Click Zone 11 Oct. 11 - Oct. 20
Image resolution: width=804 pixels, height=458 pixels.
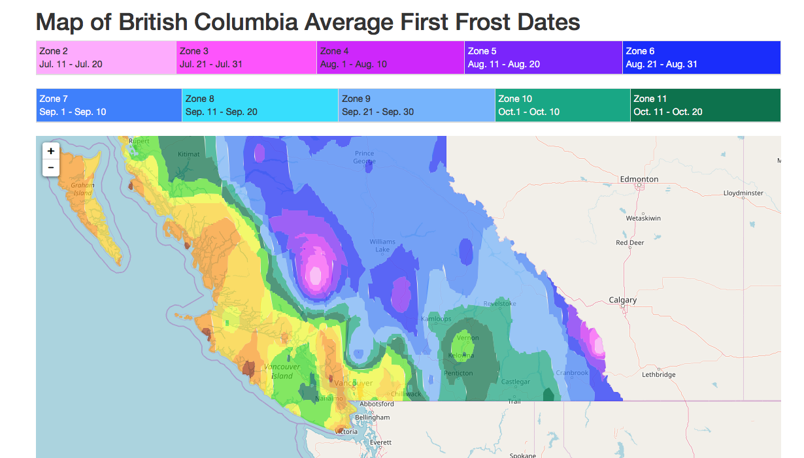(705, 105)
